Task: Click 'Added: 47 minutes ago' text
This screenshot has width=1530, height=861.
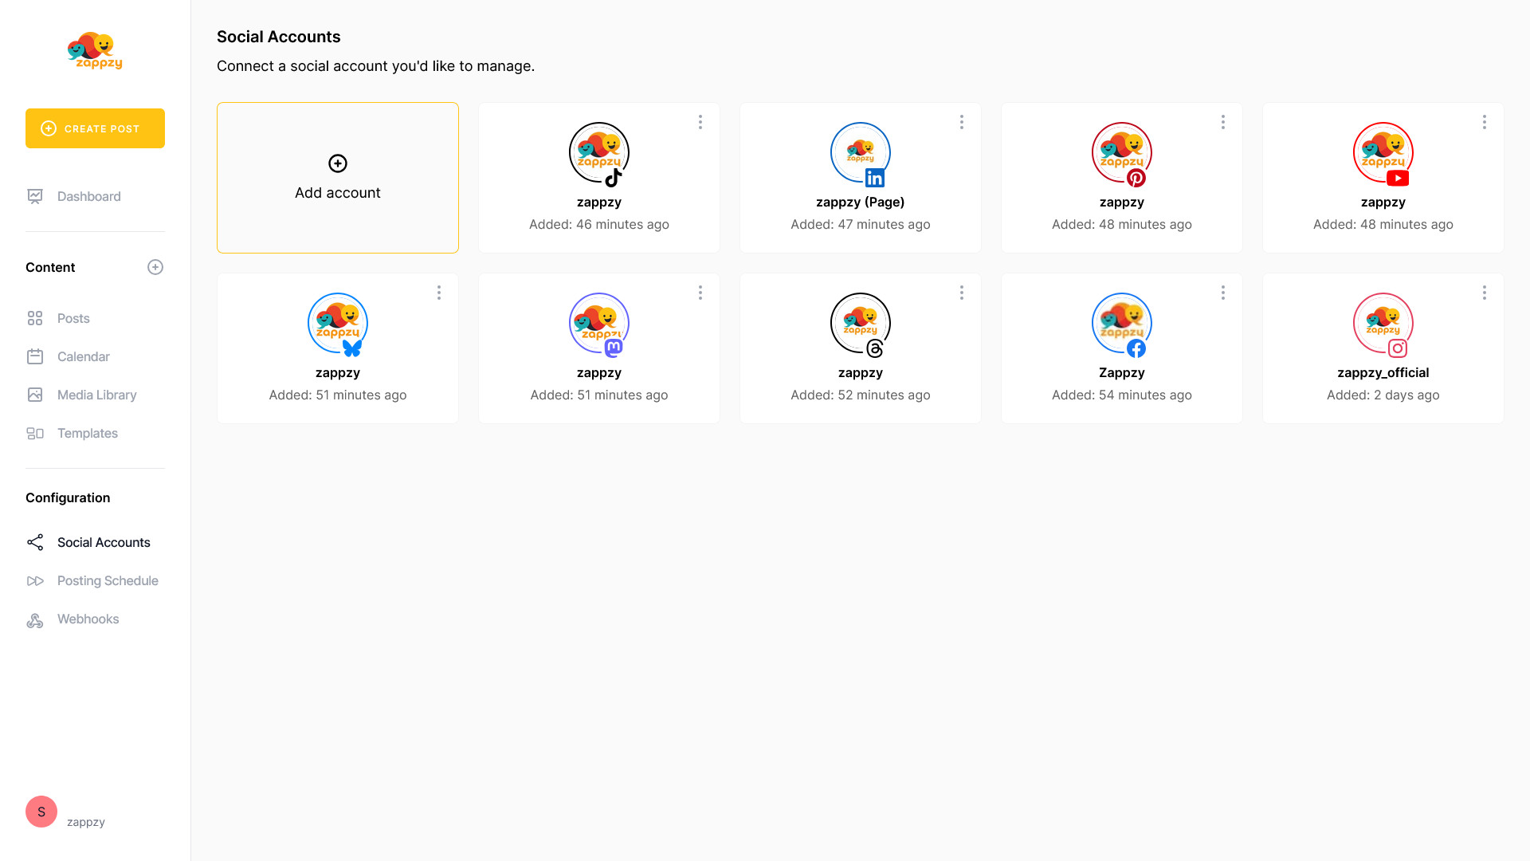Action: coord(861,224)
